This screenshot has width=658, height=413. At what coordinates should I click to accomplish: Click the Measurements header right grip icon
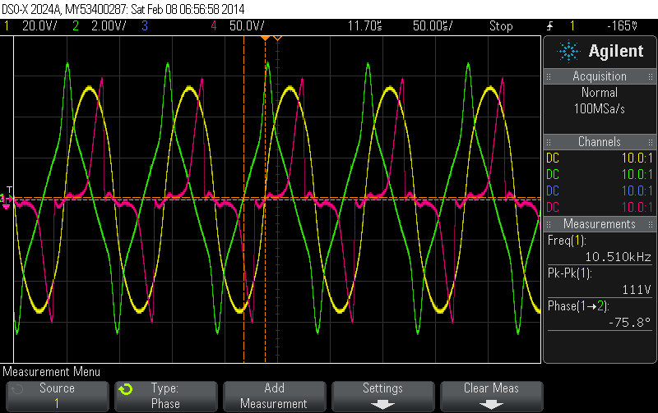click(651, 224)
